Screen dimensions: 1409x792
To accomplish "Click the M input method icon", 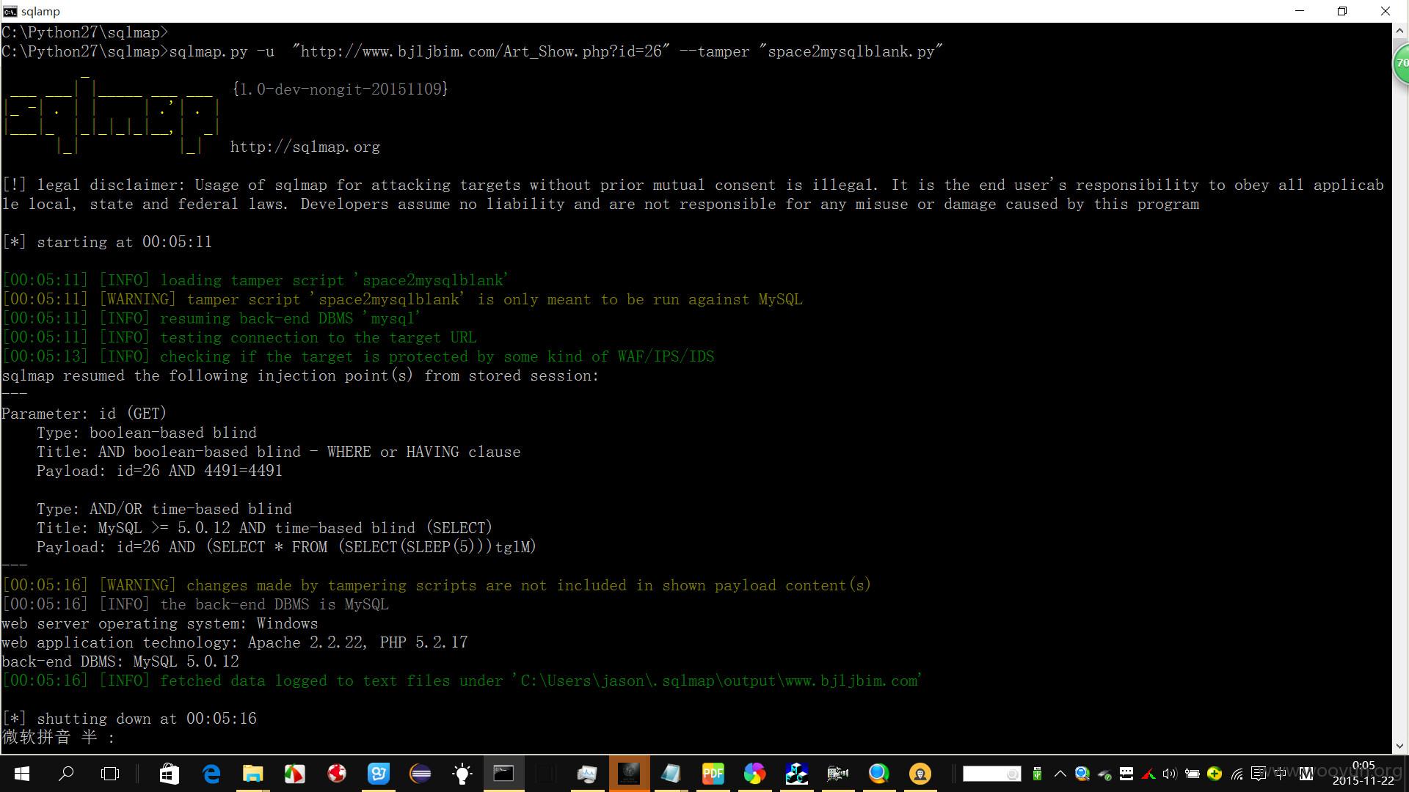I will click(1306, 774).
